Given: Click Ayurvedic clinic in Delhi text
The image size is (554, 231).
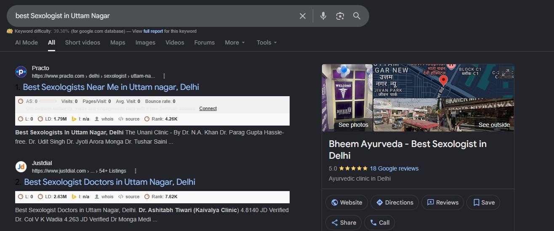Looking at the screenshot, I should point(360,178).
